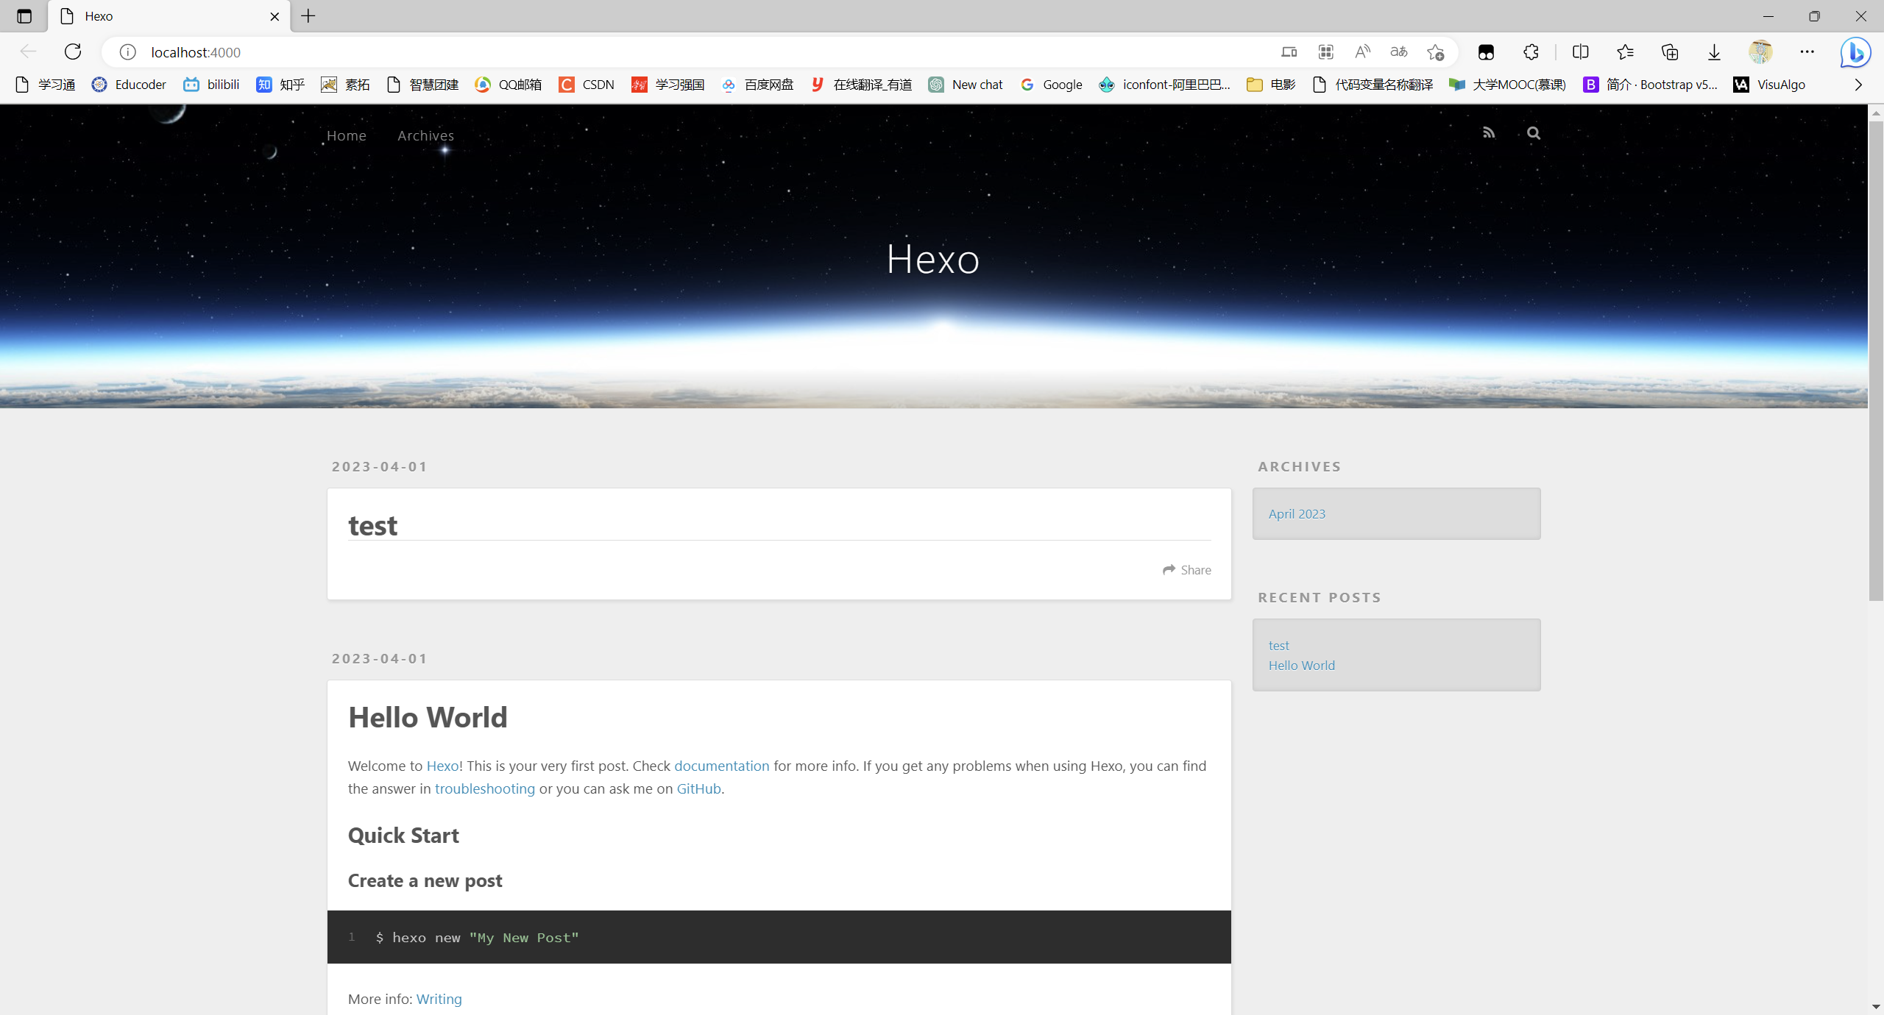Open the iconfont-阿里巴巴 bookmark
This screenshot has width=1884, height=1015.
(x=1165, y=85)
